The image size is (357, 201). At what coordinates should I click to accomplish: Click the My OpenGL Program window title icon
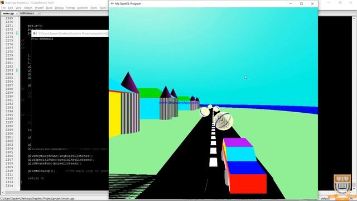112,4
